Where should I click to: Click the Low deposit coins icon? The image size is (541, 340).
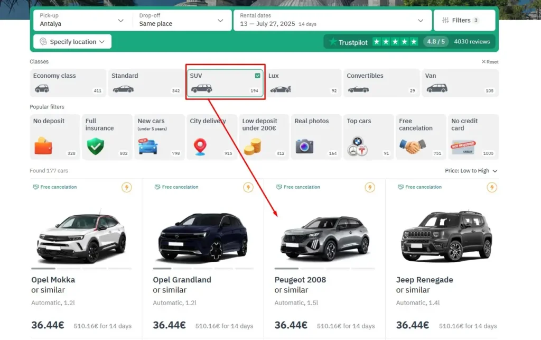click(253, 146)
